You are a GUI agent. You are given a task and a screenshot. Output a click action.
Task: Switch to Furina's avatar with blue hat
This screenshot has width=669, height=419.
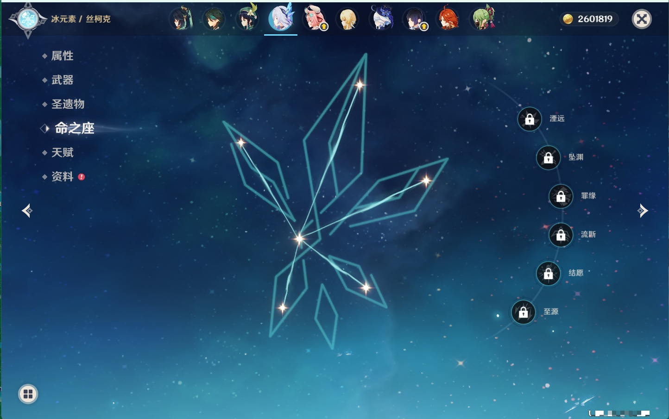tap(381, 19)
